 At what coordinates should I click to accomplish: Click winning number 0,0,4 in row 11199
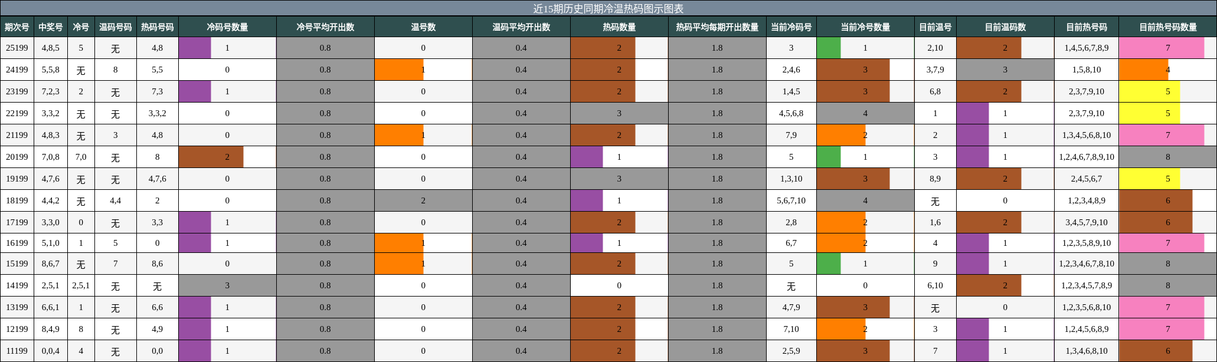(x=51, y=351)
